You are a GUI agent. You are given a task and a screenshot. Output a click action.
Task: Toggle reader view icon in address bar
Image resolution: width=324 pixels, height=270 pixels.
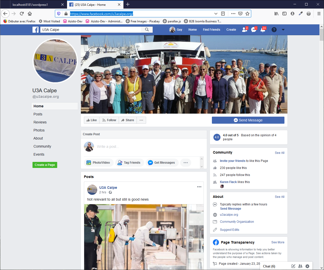pos(223,14)
